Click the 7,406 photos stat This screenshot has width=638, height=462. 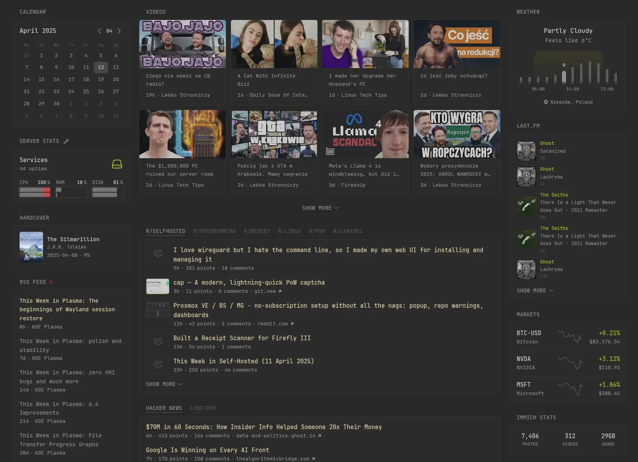(x=530, y=440)
